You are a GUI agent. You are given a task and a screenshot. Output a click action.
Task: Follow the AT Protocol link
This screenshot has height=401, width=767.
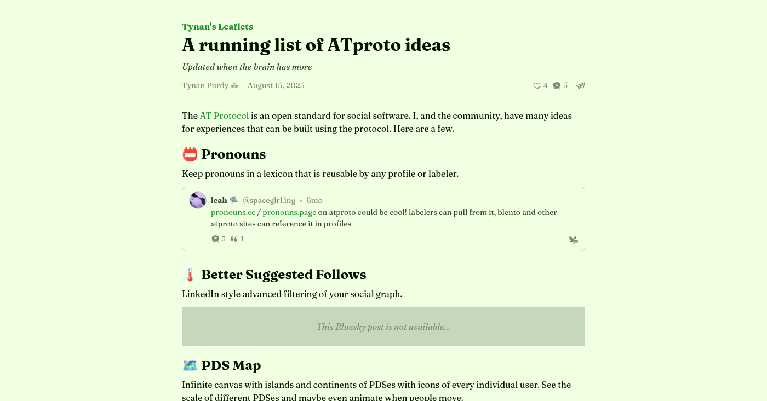click(224, 116)
